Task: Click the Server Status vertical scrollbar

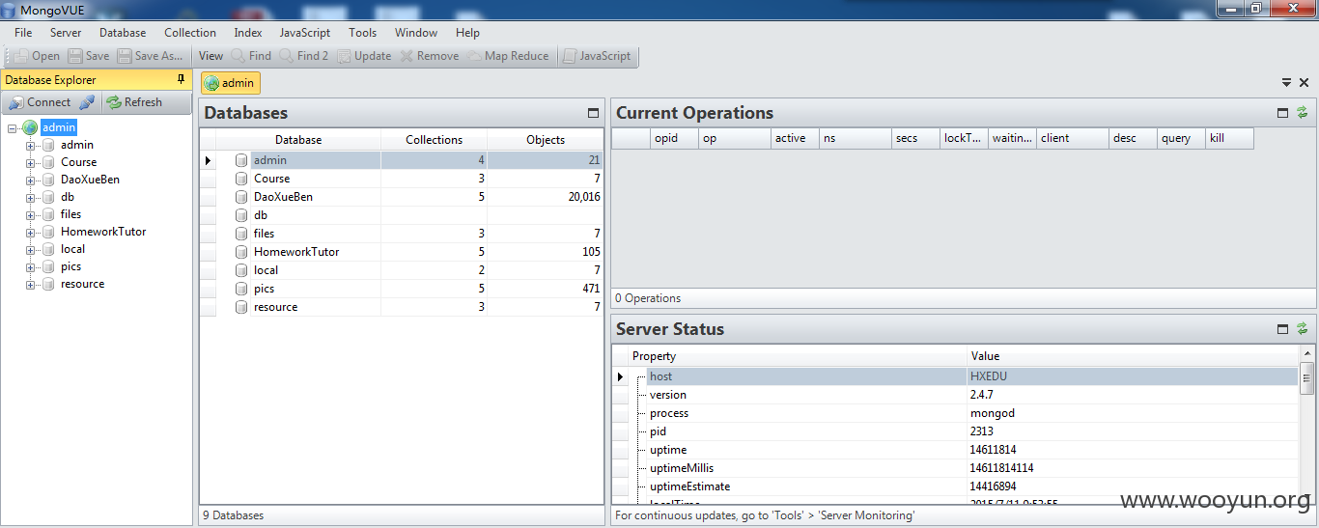Action: 1307,425
